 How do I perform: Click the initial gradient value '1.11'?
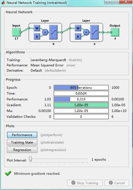(48, 105)
